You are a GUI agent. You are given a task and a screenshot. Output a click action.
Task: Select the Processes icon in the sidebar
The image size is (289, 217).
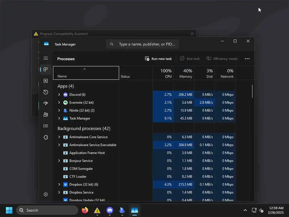click(45, 70)
